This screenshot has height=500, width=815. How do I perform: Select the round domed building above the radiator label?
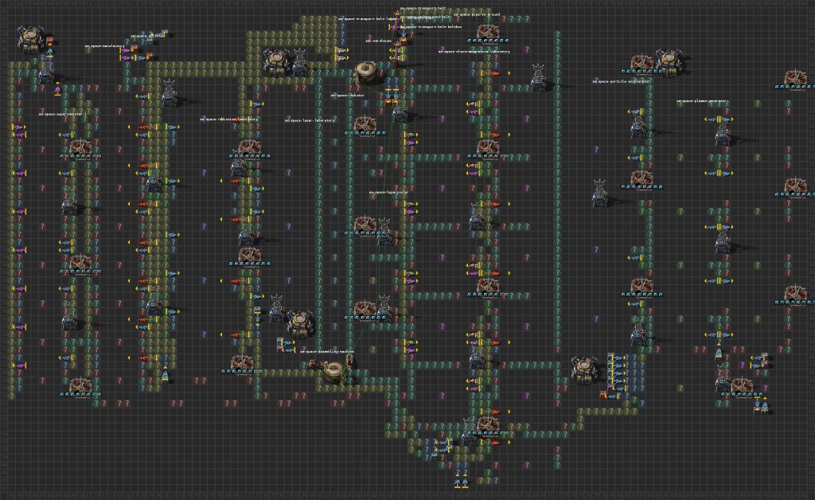366,72
